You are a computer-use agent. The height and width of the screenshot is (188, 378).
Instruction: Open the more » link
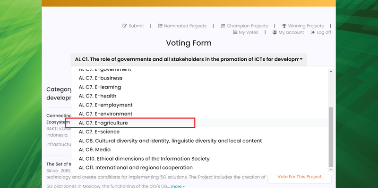point(178,186)
